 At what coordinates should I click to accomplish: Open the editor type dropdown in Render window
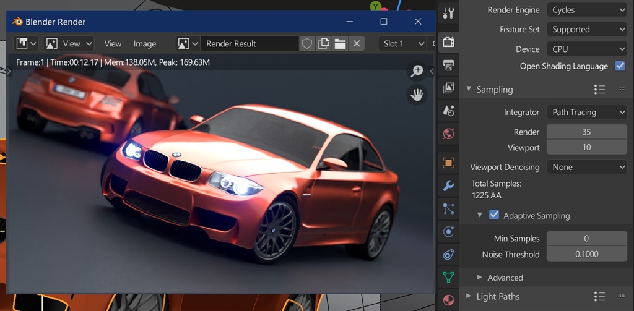(x=26, y=44)
